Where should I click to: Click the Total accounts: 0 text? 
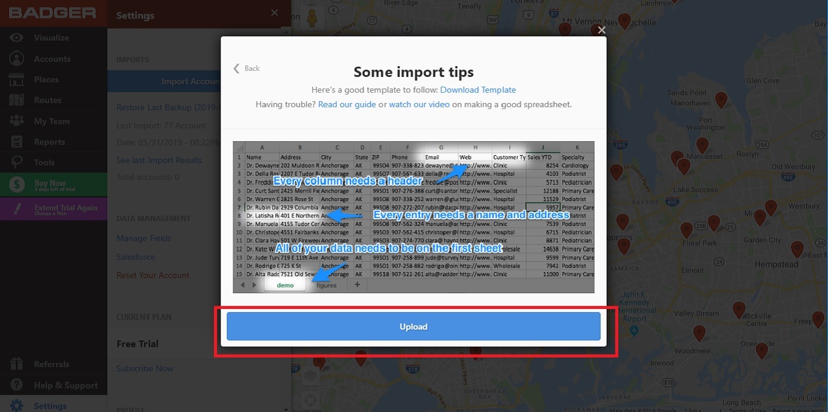point(148,178)
